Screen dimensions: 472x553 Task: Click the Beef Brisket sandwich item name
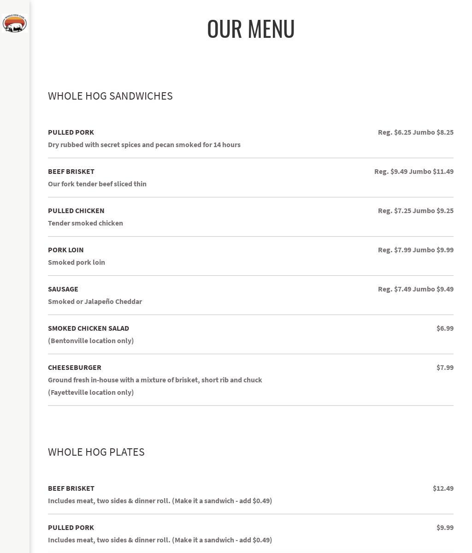click(71, 172)
